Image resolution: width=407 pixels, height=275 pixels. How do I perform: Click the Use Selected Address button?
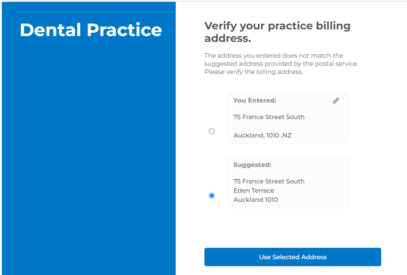[292, 257]
